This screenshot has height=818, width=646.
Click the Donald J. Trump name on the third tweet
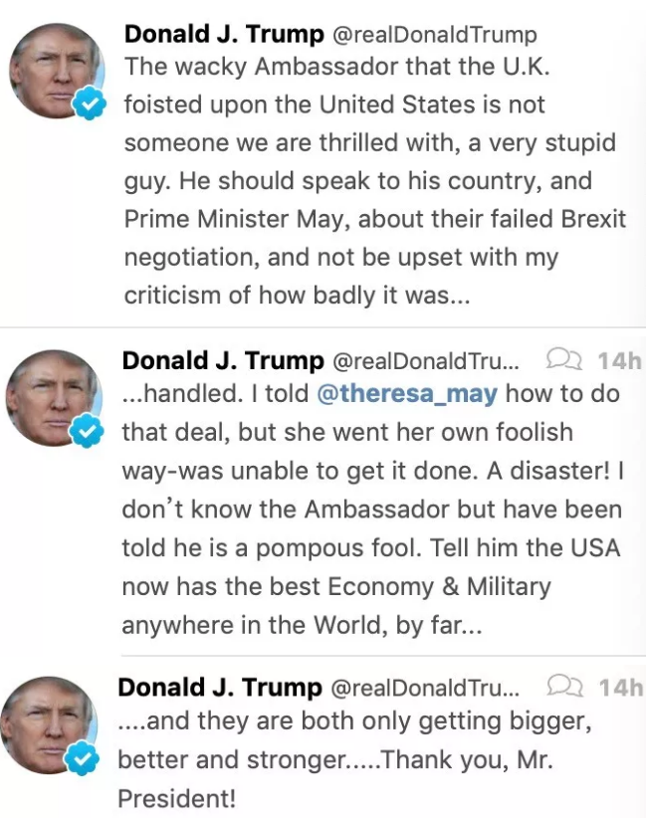tap(221, 688)
